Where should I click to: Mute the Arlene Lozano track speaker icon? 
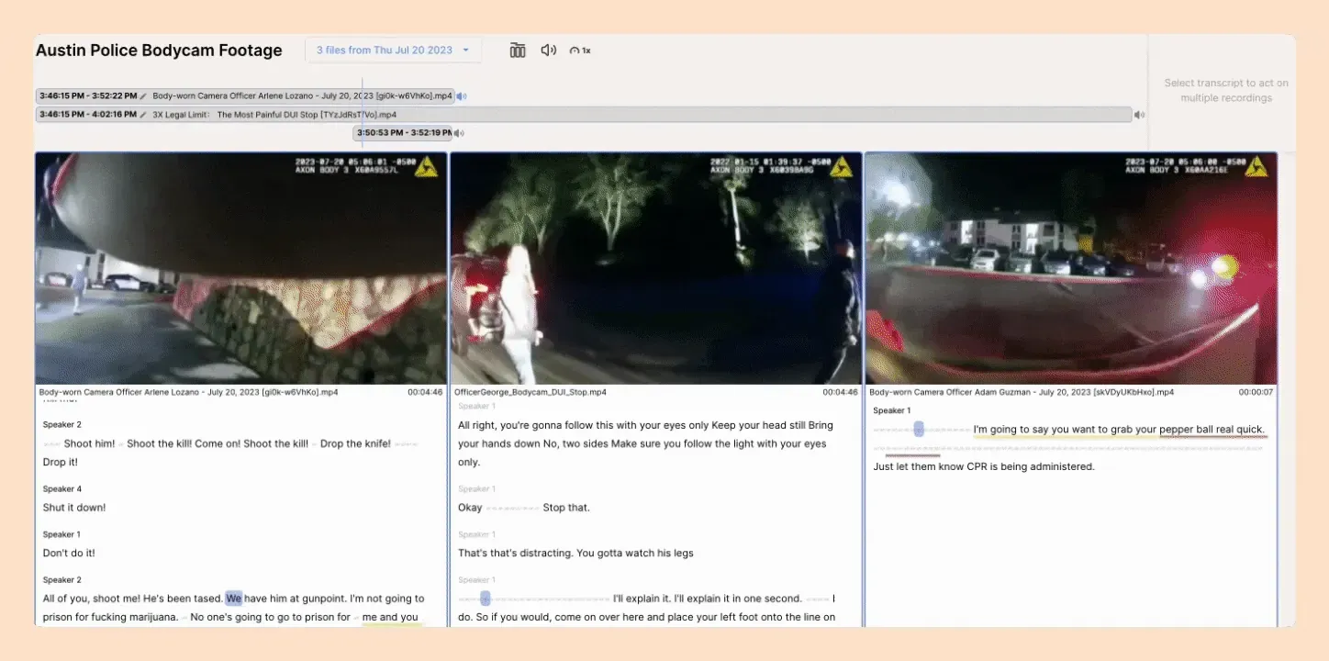pyautogui.click(x=462, y=96)
